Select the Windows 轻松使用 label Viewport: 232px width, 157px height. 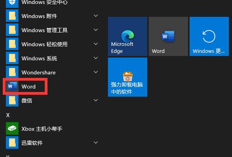pos(44,44)
